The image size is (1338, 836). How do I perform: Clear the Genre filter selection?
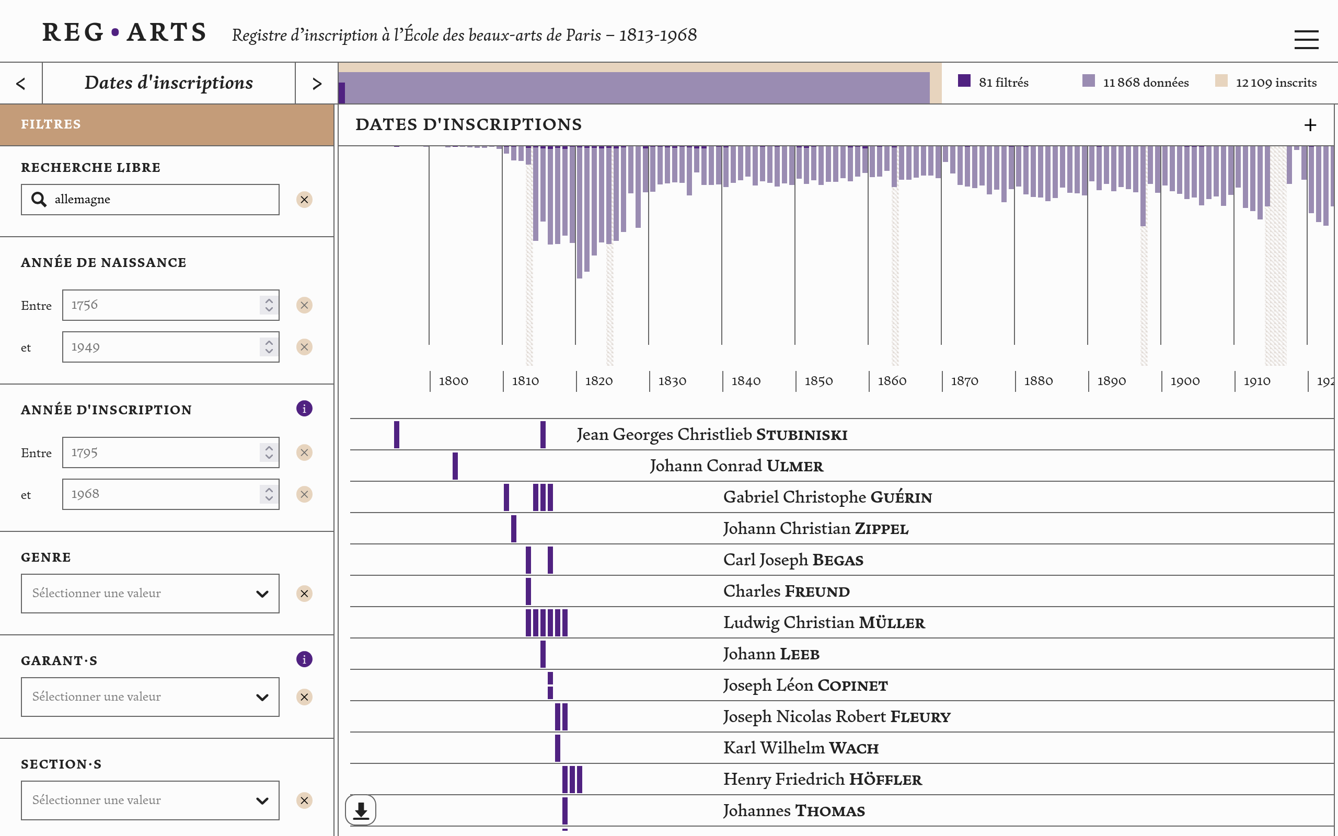(304, 593)
